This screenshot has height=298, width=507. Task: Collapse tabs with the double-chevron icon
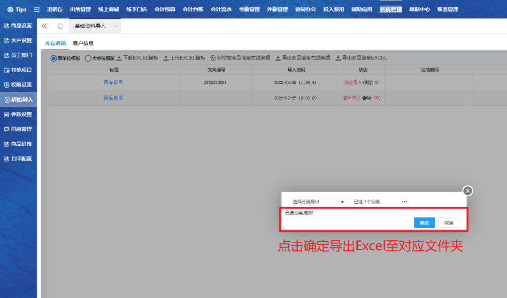click(x=45, y=26)
